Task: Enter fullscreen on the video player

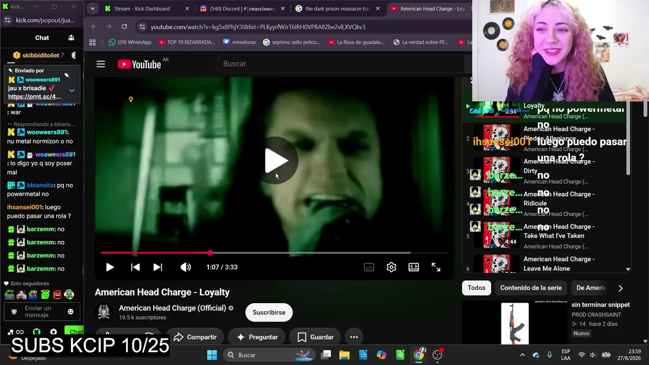Action: [436, 267]
